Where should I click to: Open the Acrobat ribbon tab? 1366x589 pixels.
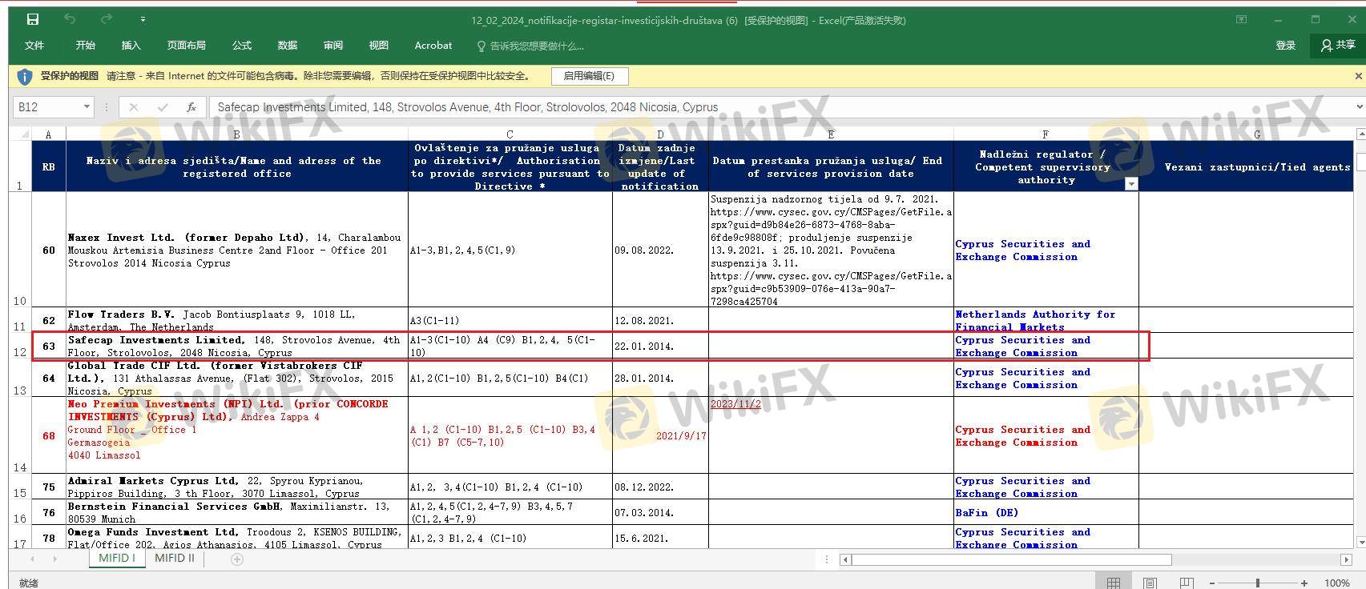click(433, 46)
